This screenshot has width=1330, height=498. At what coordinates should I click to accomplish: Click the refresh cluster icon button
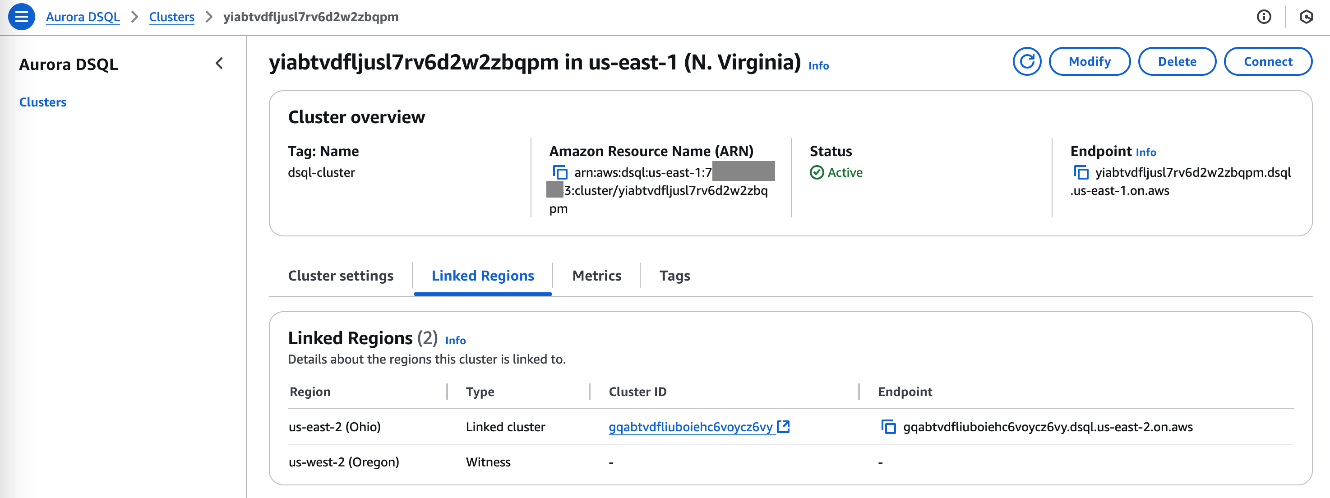1026,61
